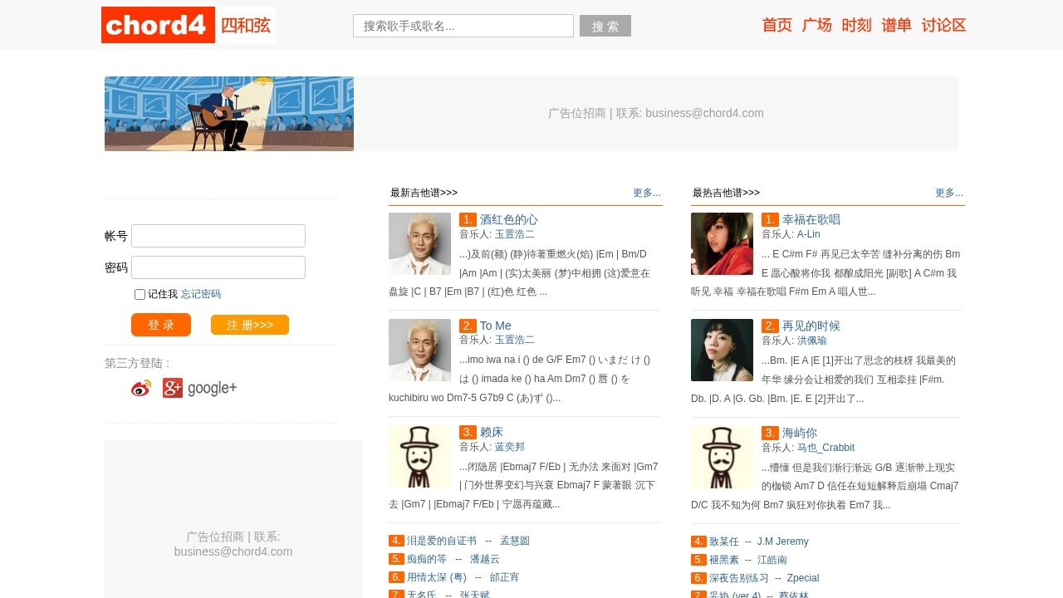Open 谱单 in navigation menu
Screen dimensions: 1063x598
(896, 25)
